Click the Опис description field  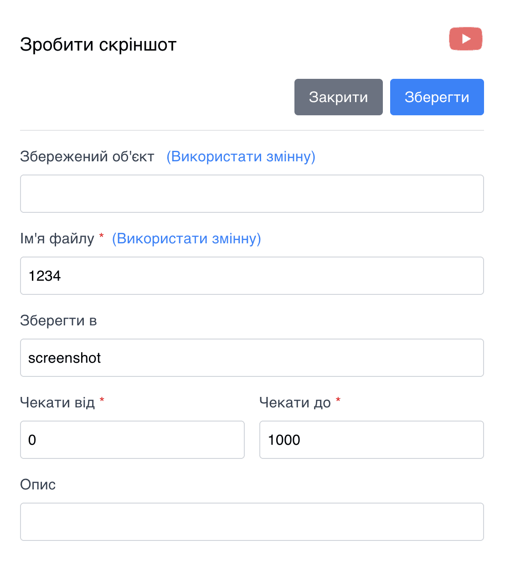coord(252,521)
